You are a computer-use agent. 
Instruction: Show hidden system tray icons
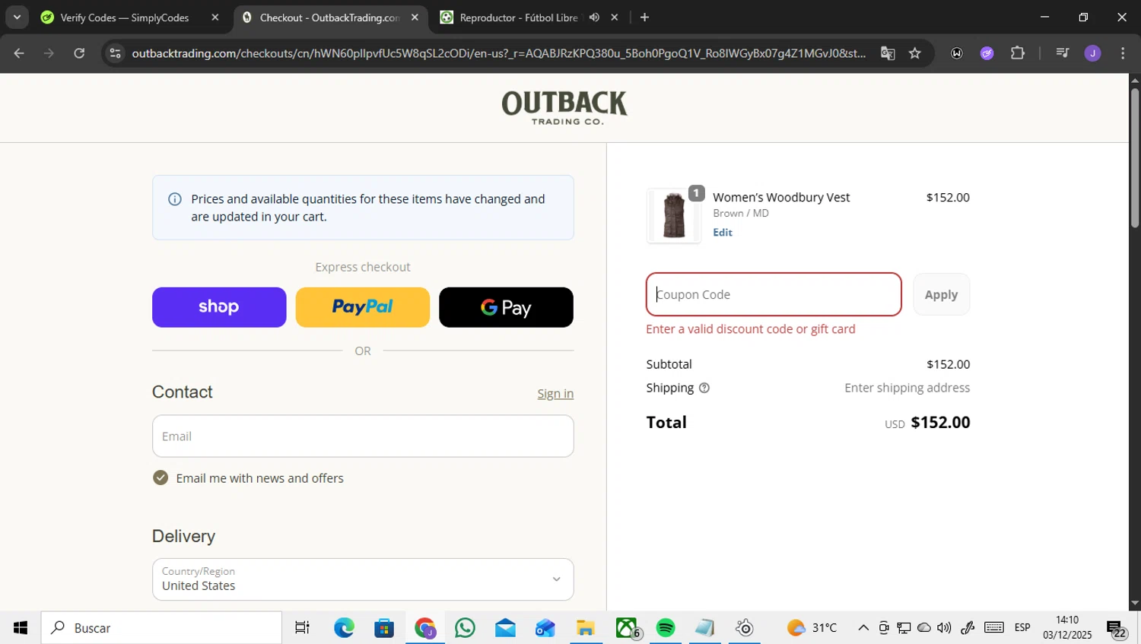[863, 628]
